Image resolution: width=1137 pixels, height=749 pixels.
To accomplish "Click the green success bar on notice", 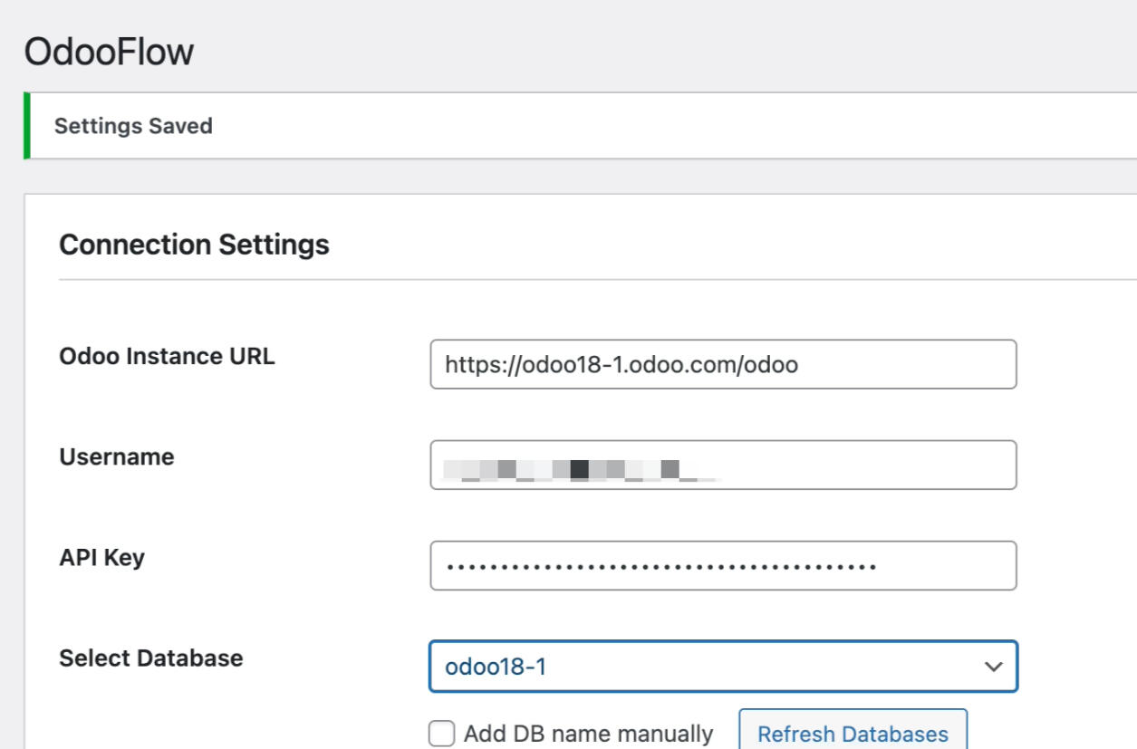I will tap(27, 126).
